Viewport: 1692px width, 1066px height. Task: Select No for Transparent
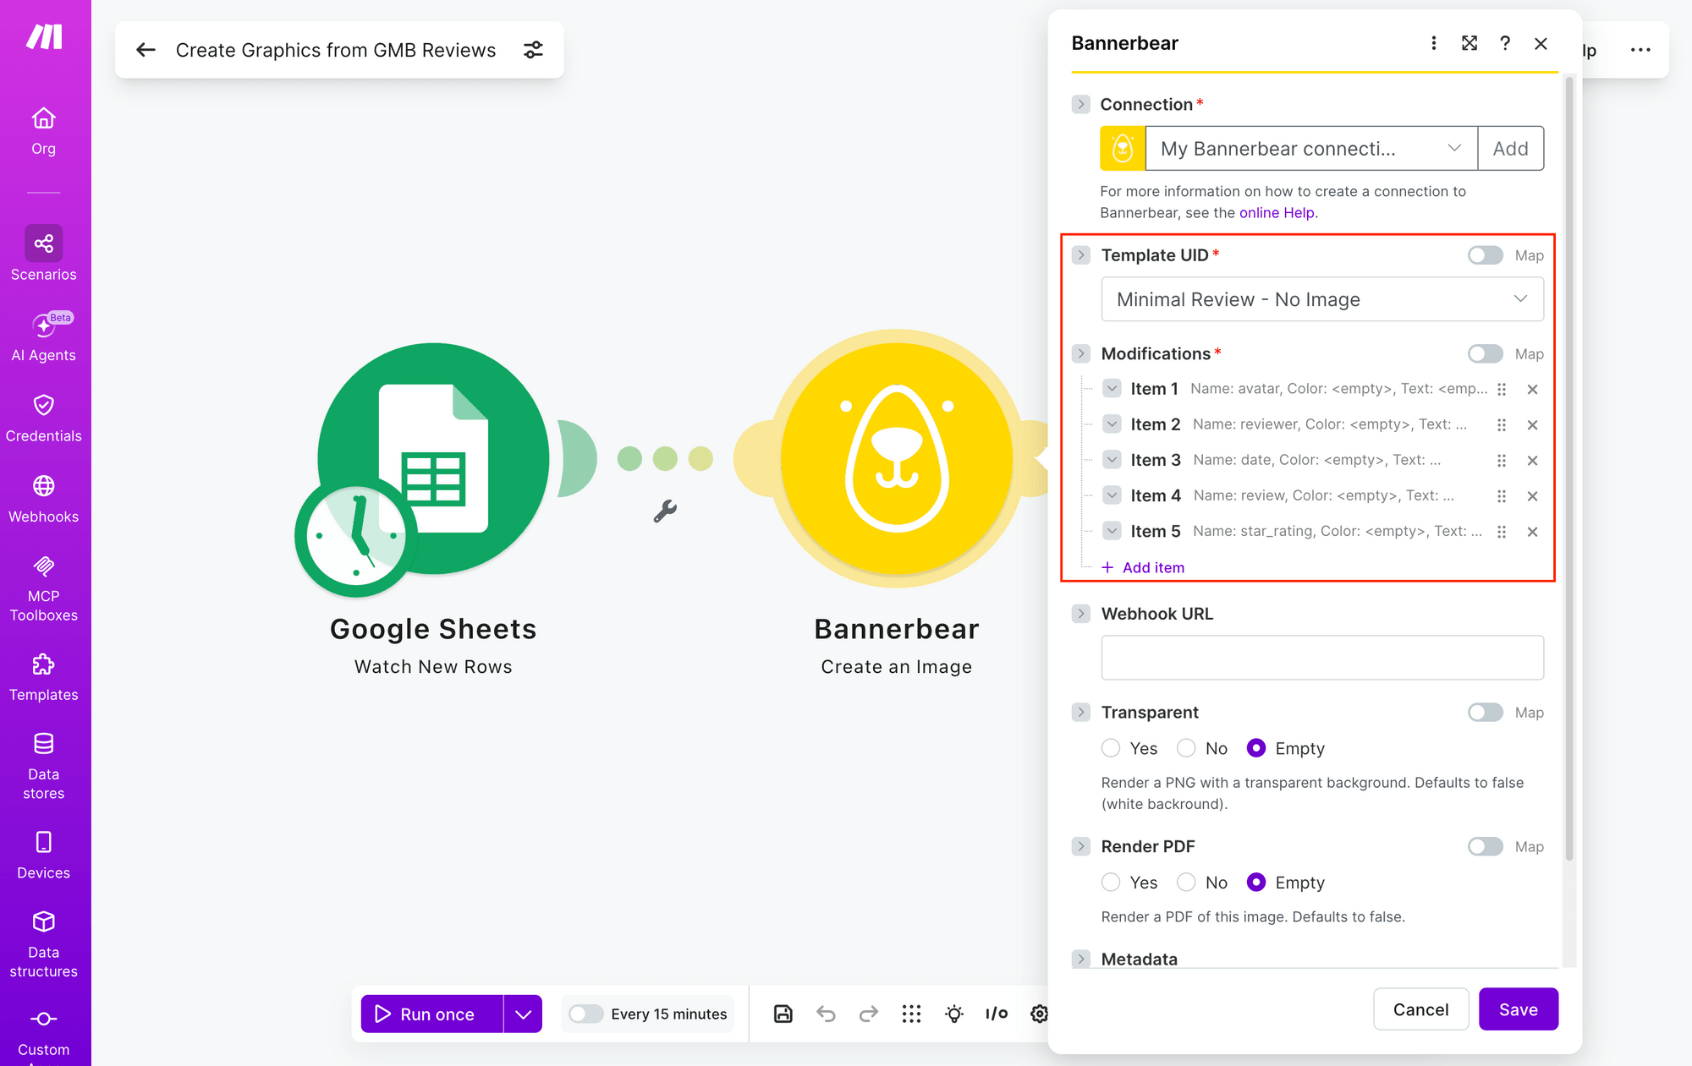[x=1186, y=748]
